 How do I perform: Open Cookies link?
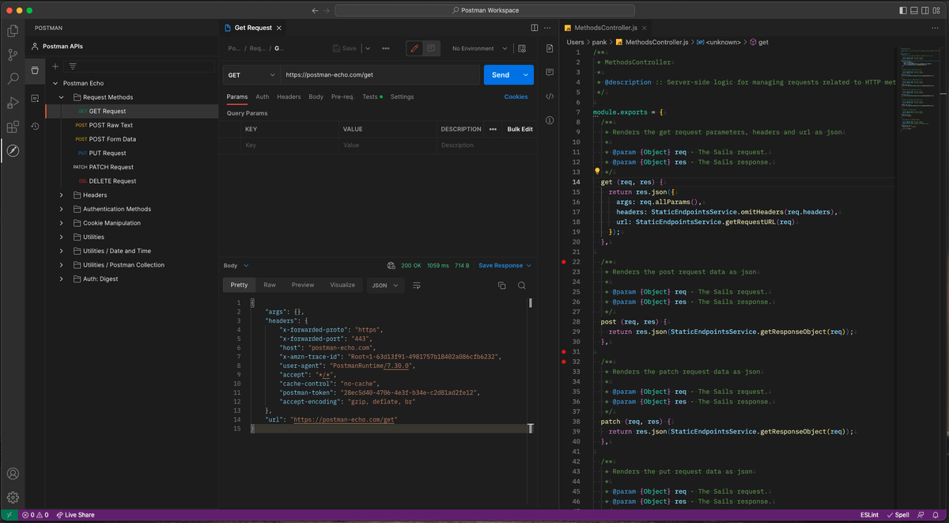tap(516, 97)
